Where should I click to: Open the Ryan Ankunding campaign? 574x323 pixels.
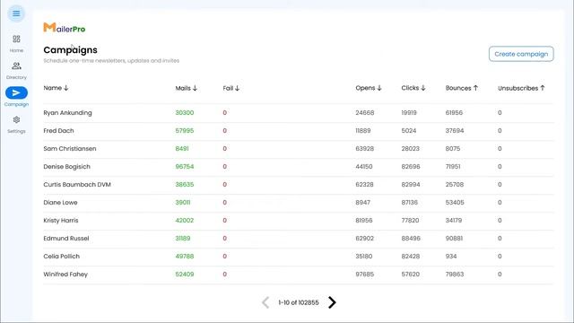pyautogui.click(x=68, y=113)
